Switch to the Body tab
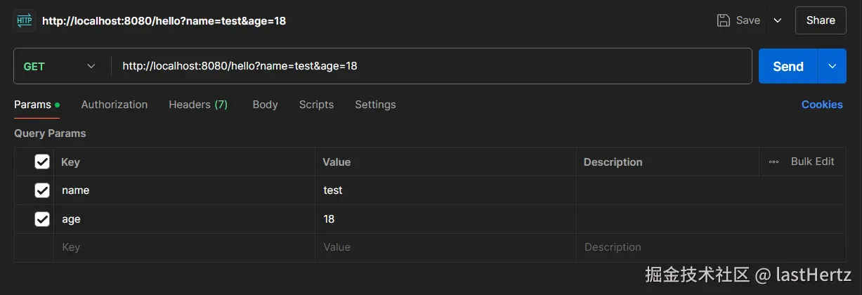Viewport: 862px width, 295px height. point(265,105)
